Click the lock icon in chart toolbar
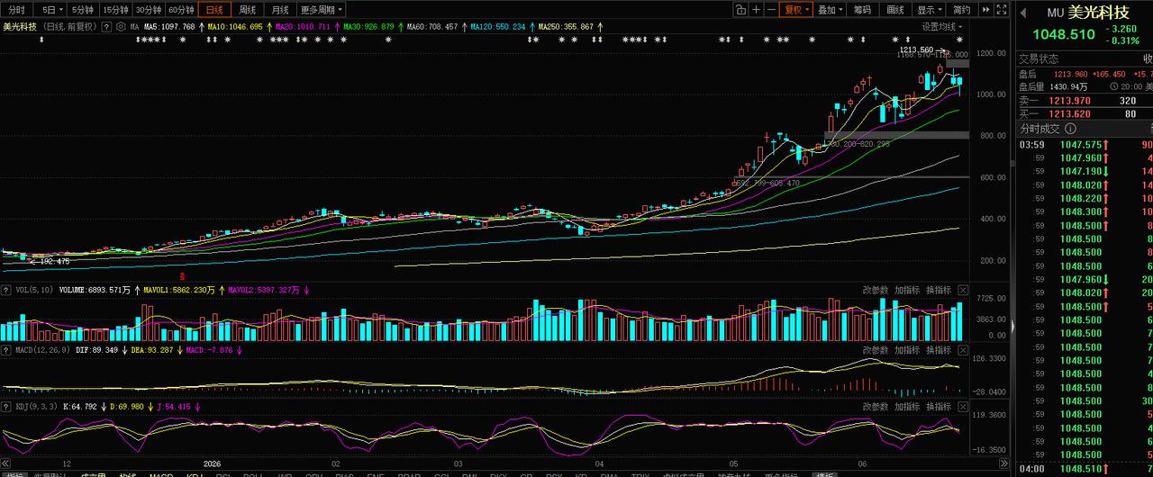Viewport: 1153px width, 477px height. point(740,10)
